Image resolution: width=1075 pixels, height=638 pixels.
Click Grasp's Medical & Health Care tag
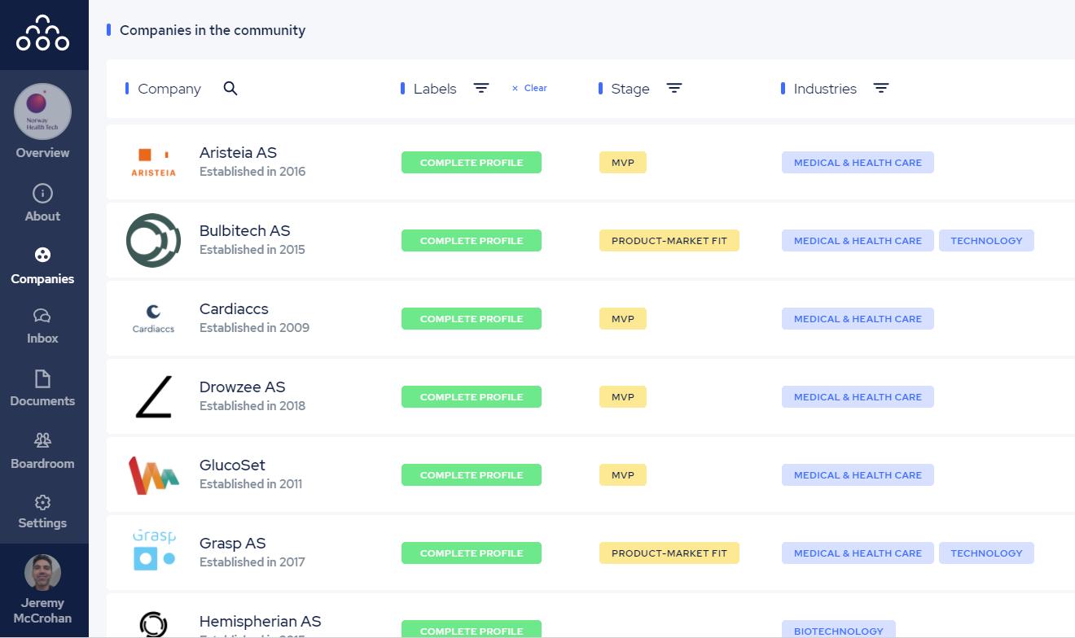[858, 553]
